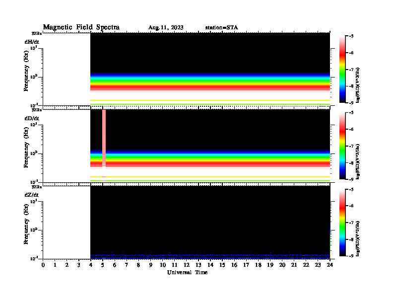The width and height of the screenshot is (393, 304).
Task: Click the color bar beside the dH/dt panel
Action: click(x=342, y=69)
